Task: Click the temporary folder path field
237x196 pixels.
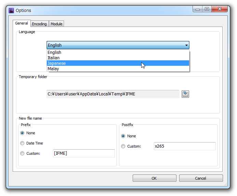Action: click(x=113, y=94)
